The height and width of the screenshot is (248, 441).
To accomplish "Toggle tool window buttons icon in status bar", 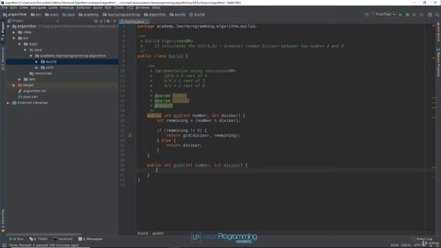I will [x=4, y=245].
